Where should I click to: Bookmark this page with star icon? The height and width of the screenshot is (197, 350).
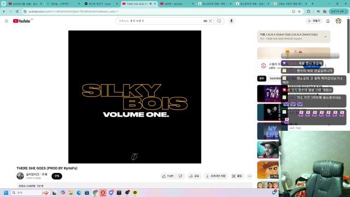pyautogui.click(x=299, y=11)
